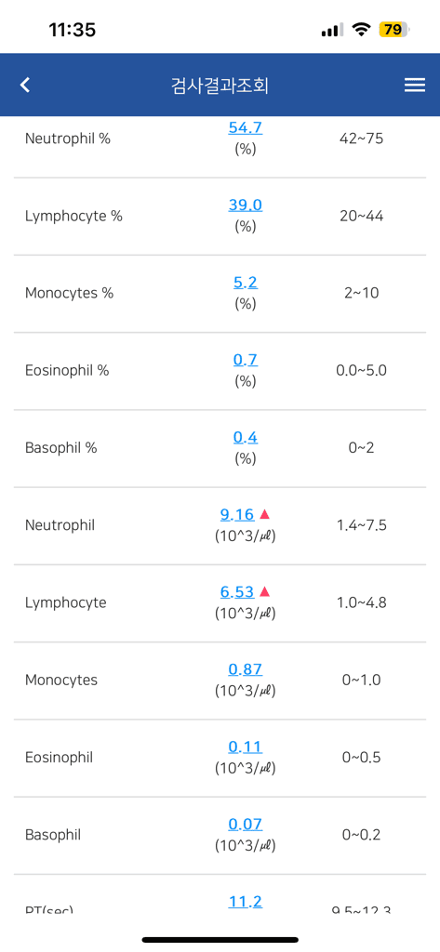440x952 pixels.
Task: Tap the red up-arrow beside Lymphocyte 6.53
Action: (x=264, y=591)
